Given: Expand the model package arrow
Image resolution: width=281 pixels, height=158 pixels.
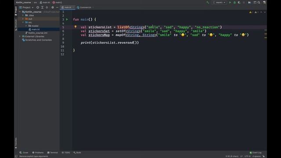Looking at the screenshot, I should pos(26,26).
